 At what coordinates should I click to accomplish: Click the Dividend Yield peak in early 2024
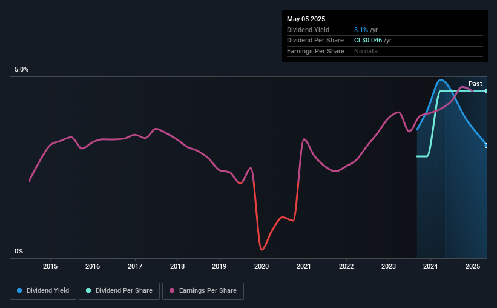441,80
